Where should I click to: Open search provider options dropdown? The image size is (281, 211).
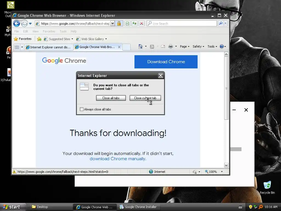click(x=226, y=23)
